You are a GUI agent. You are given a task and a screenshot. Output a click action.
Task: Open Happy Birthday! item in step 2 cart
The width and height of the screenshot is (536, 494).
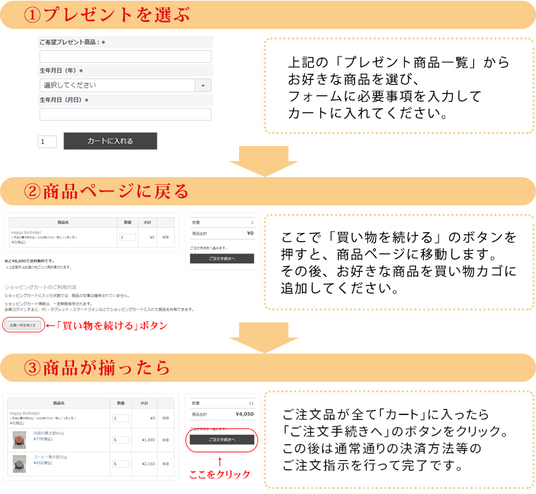[x=27, y=231]
